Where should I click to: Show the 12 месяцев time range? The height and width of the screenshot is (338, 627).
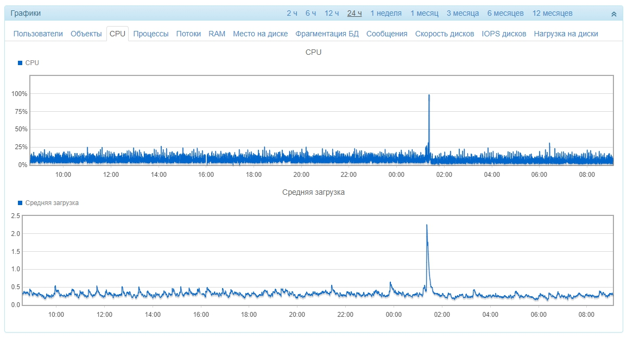[552, 13]
